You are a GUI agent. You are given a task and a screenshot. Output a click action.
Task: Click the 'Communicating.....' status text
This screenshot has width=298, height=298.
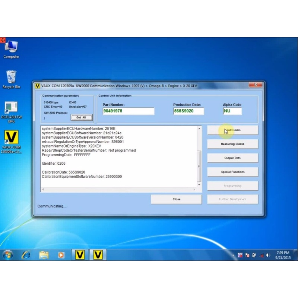52,206
